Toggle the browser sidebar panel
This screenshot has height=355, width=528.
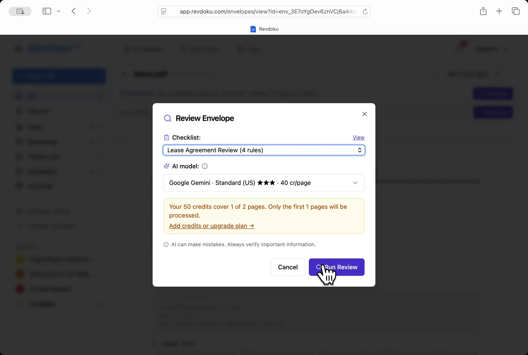click(x=46, y=11)
